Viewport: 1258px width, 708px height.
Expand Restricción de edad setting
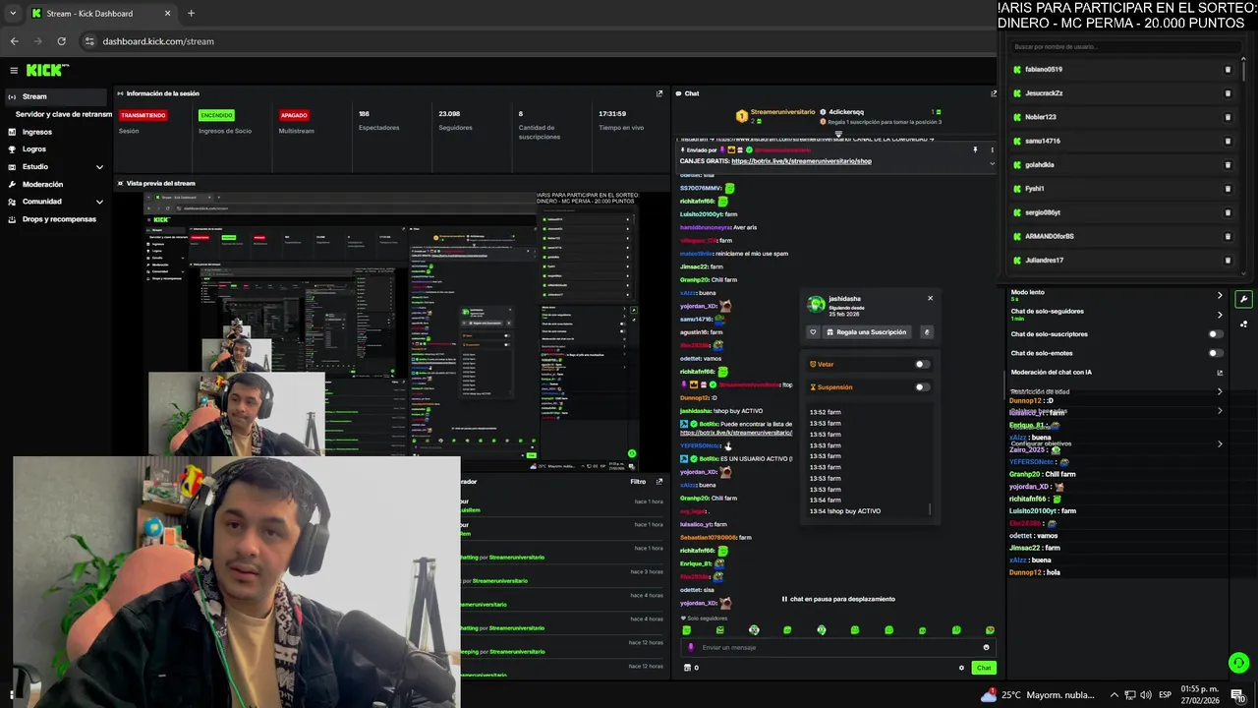[1220, 391]
